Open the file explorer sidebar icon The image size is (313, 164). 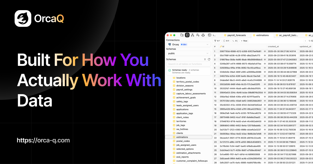[182, 35]
